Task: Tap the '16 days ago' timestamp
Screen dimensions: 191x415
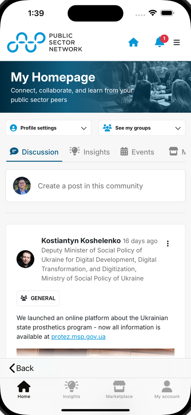Action: click(140, 241)
